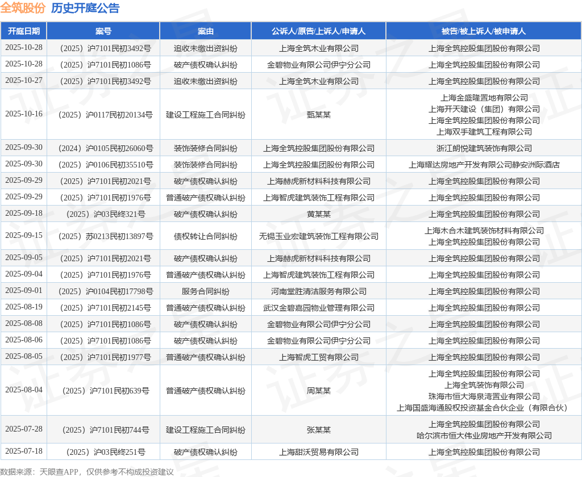582x477 pixels.
Task: Select the date cell 2025-08-04
Action: pos(24,390)
